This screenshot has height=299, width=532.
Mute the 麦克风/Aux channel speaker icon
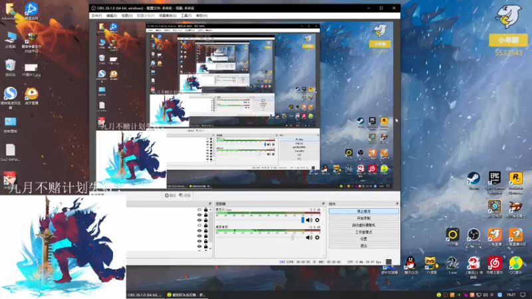click(x=309, y=220)
